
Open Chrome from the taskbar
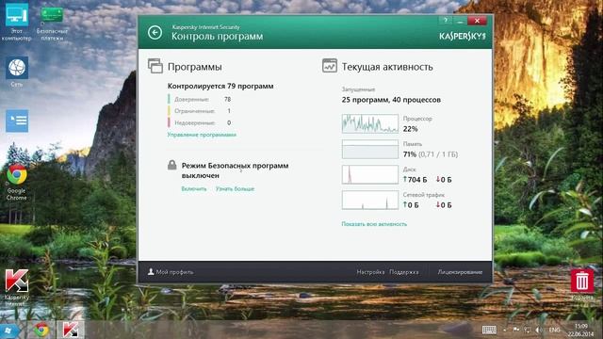point(41,331)
